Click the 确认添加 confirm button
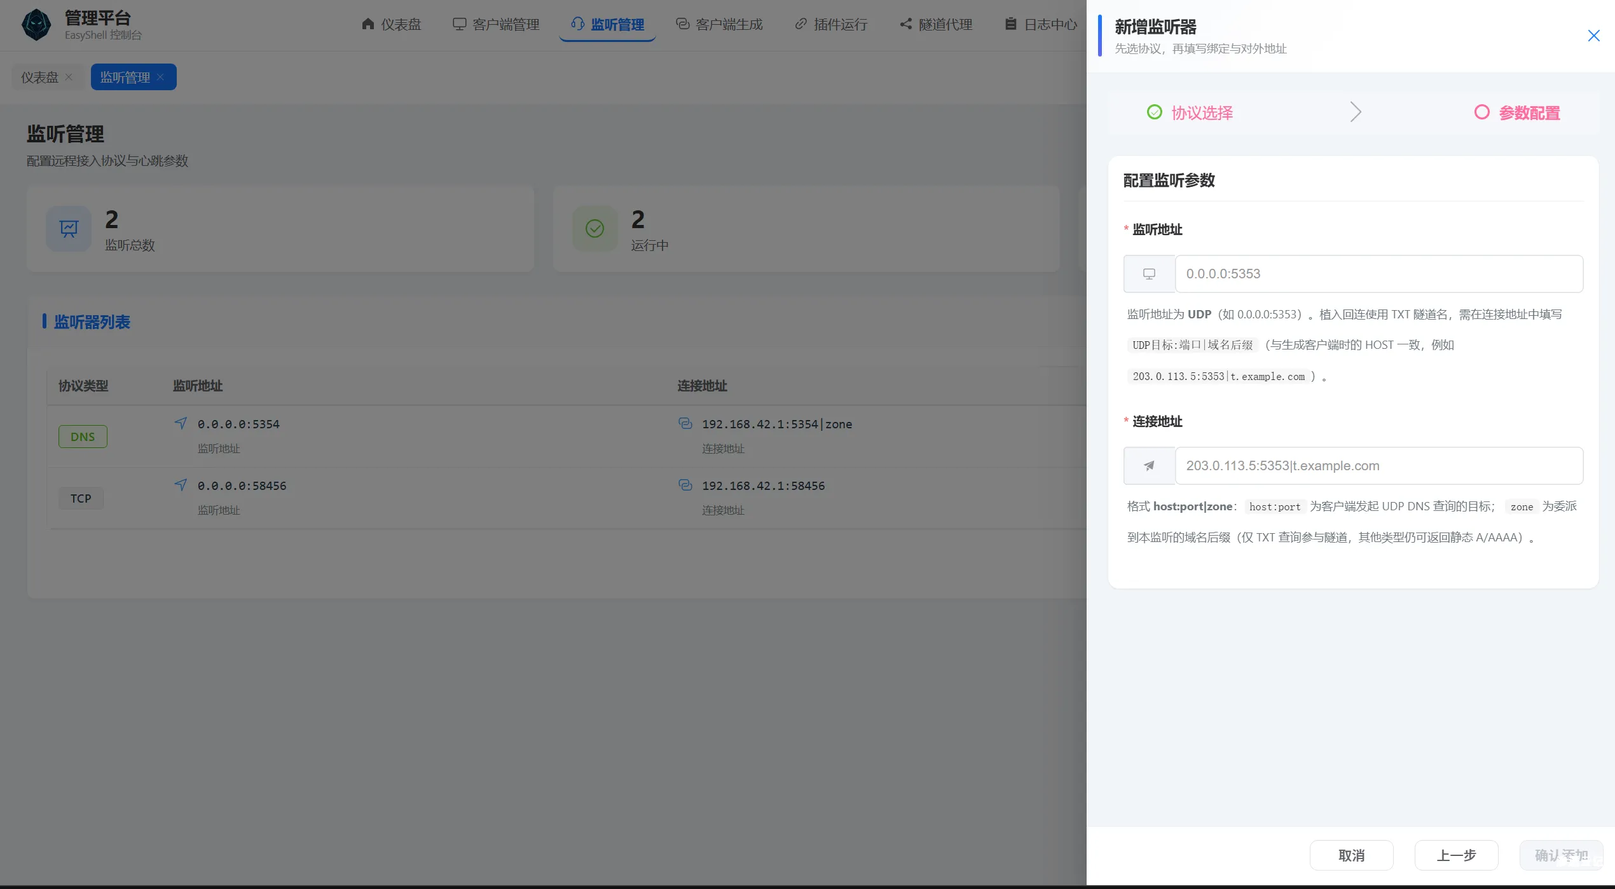The image size is (1615, 889). [x=1561, y=855]
